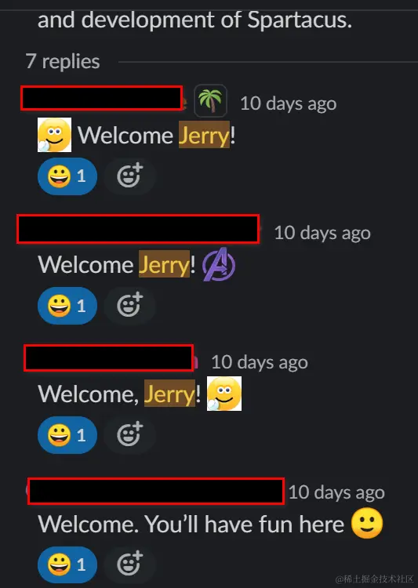Viewport: 418px width, 588px height.
Task: Click the last reply's '10 days ago' timestamp
Action: (336, 492)
